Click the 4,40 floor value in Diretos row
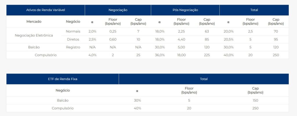Screen dimensions: 297x116 (182, 39)
